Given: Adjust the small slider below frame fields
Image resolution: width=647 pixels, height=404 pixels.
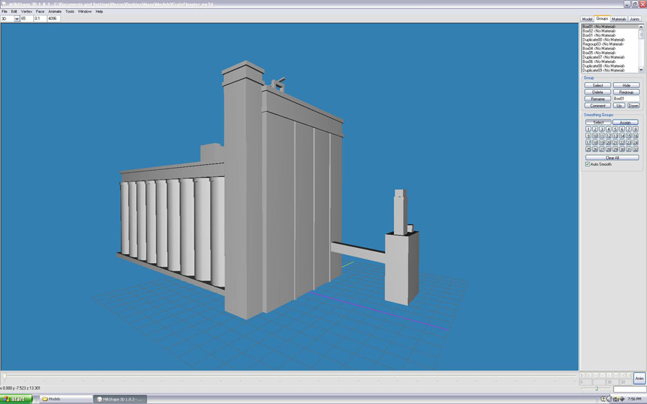Looking at the screenshot, I should tap(597, 389).
